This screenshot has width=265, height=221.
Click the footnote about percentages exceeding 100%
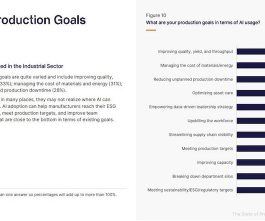coord(58,194)
